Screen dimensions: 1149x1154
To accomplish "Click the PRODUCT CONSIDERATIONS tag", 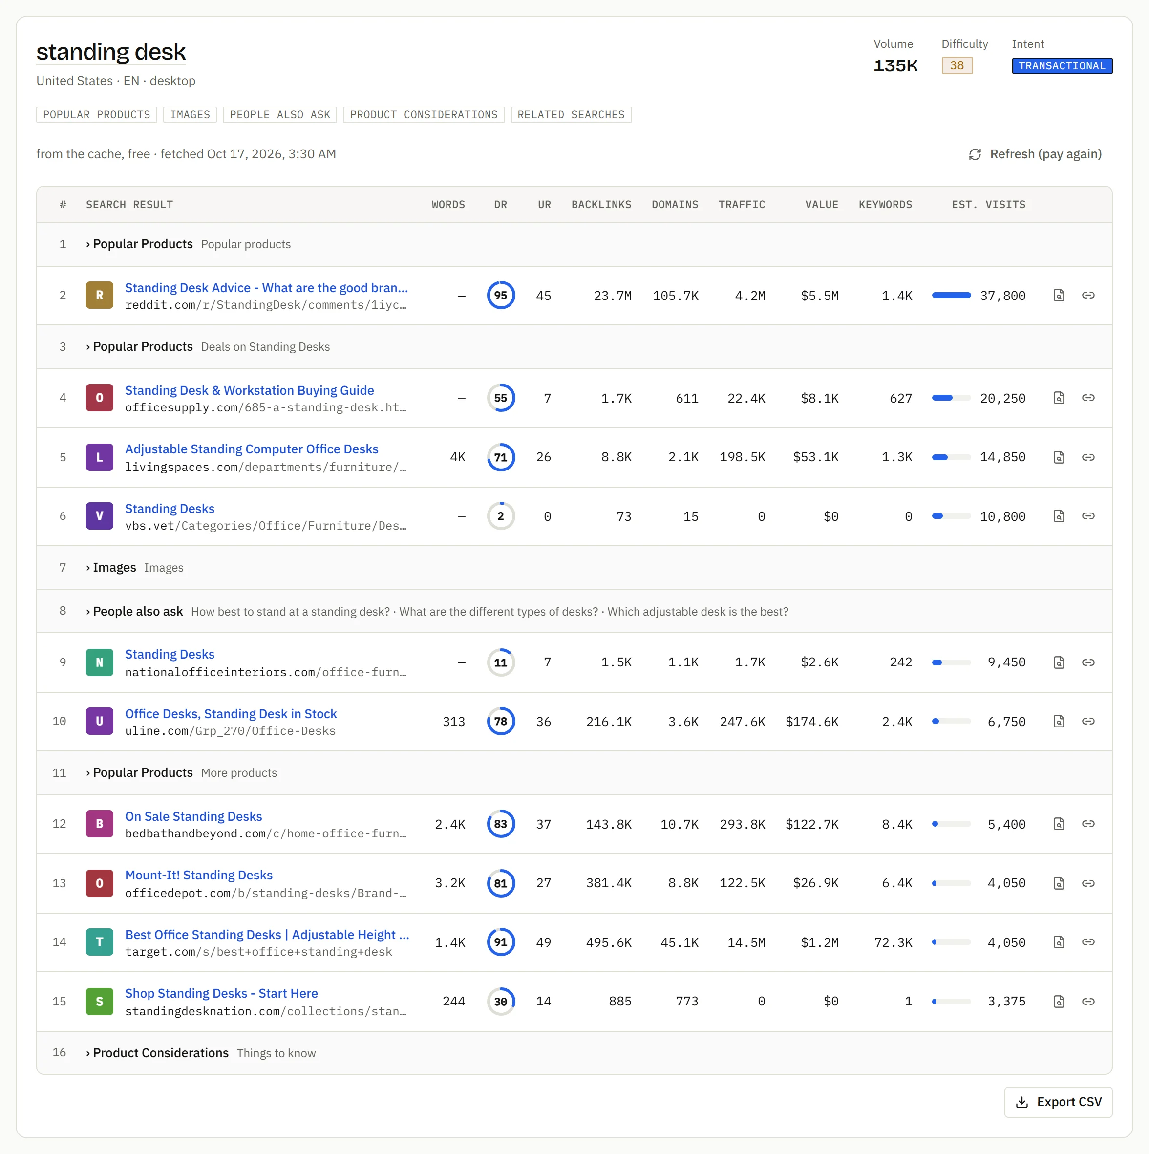I will pyautogui.click(x=424, y=115).
